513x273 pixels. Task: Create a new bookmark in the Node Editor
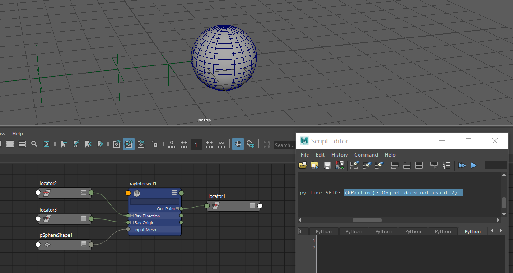64,144
